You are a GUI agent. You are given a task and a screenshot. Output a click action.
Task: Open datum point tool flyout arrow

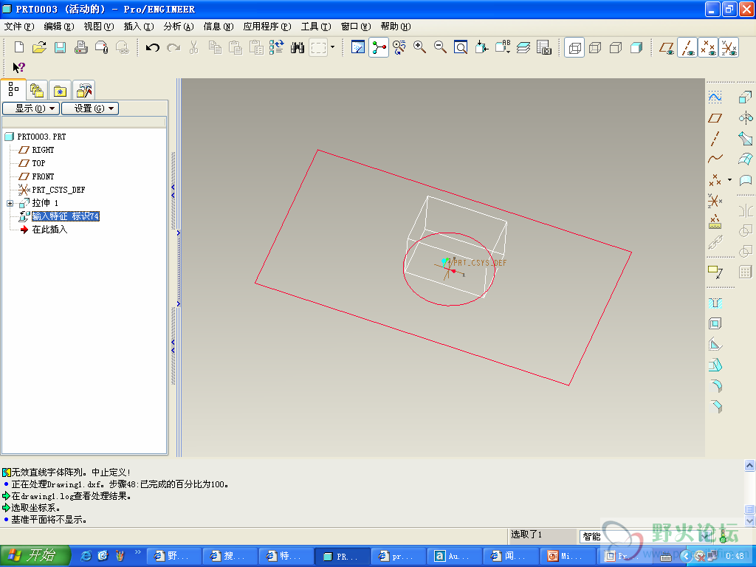tap(729, 180)
